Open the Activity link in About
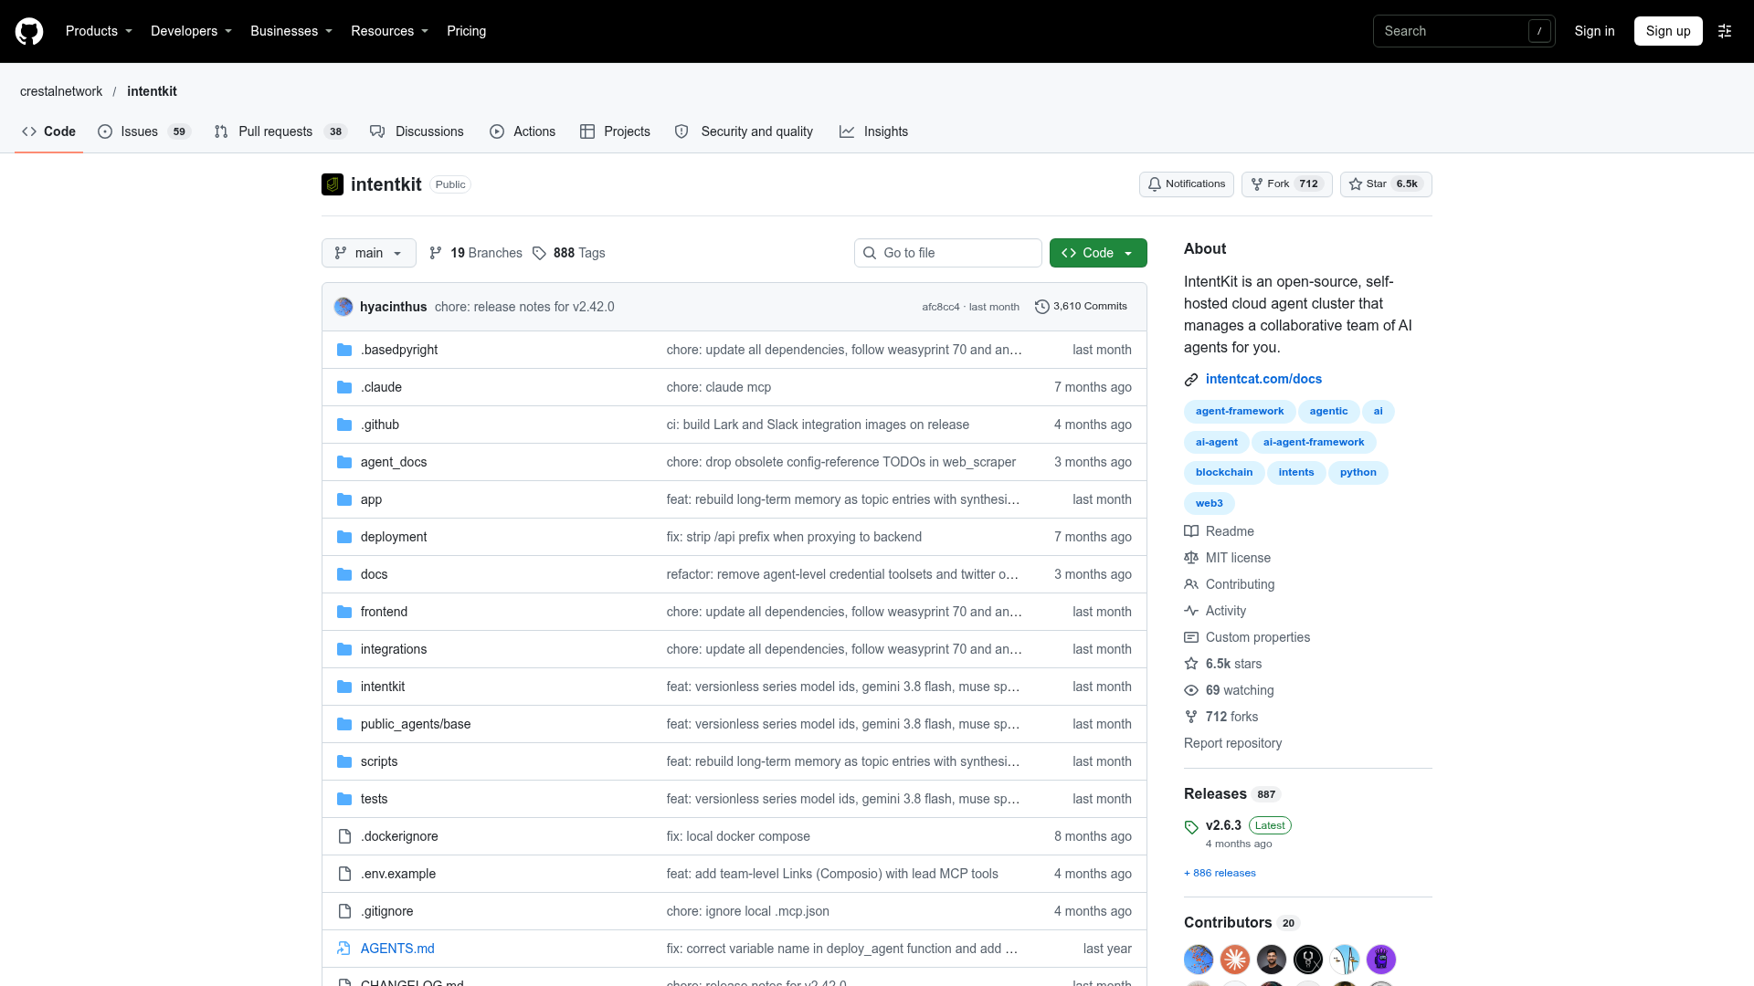The height and width of the screenshot is (986, 1754). pyautogui.click(x=1216, y=611)
